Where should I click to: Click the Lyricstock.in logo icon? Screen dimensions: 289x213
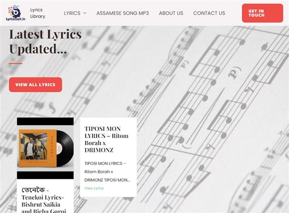[16, 13]
